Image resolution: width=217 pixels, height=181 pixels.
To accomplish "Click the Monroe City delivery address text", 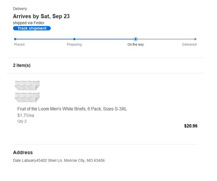I will pos(59,161).
